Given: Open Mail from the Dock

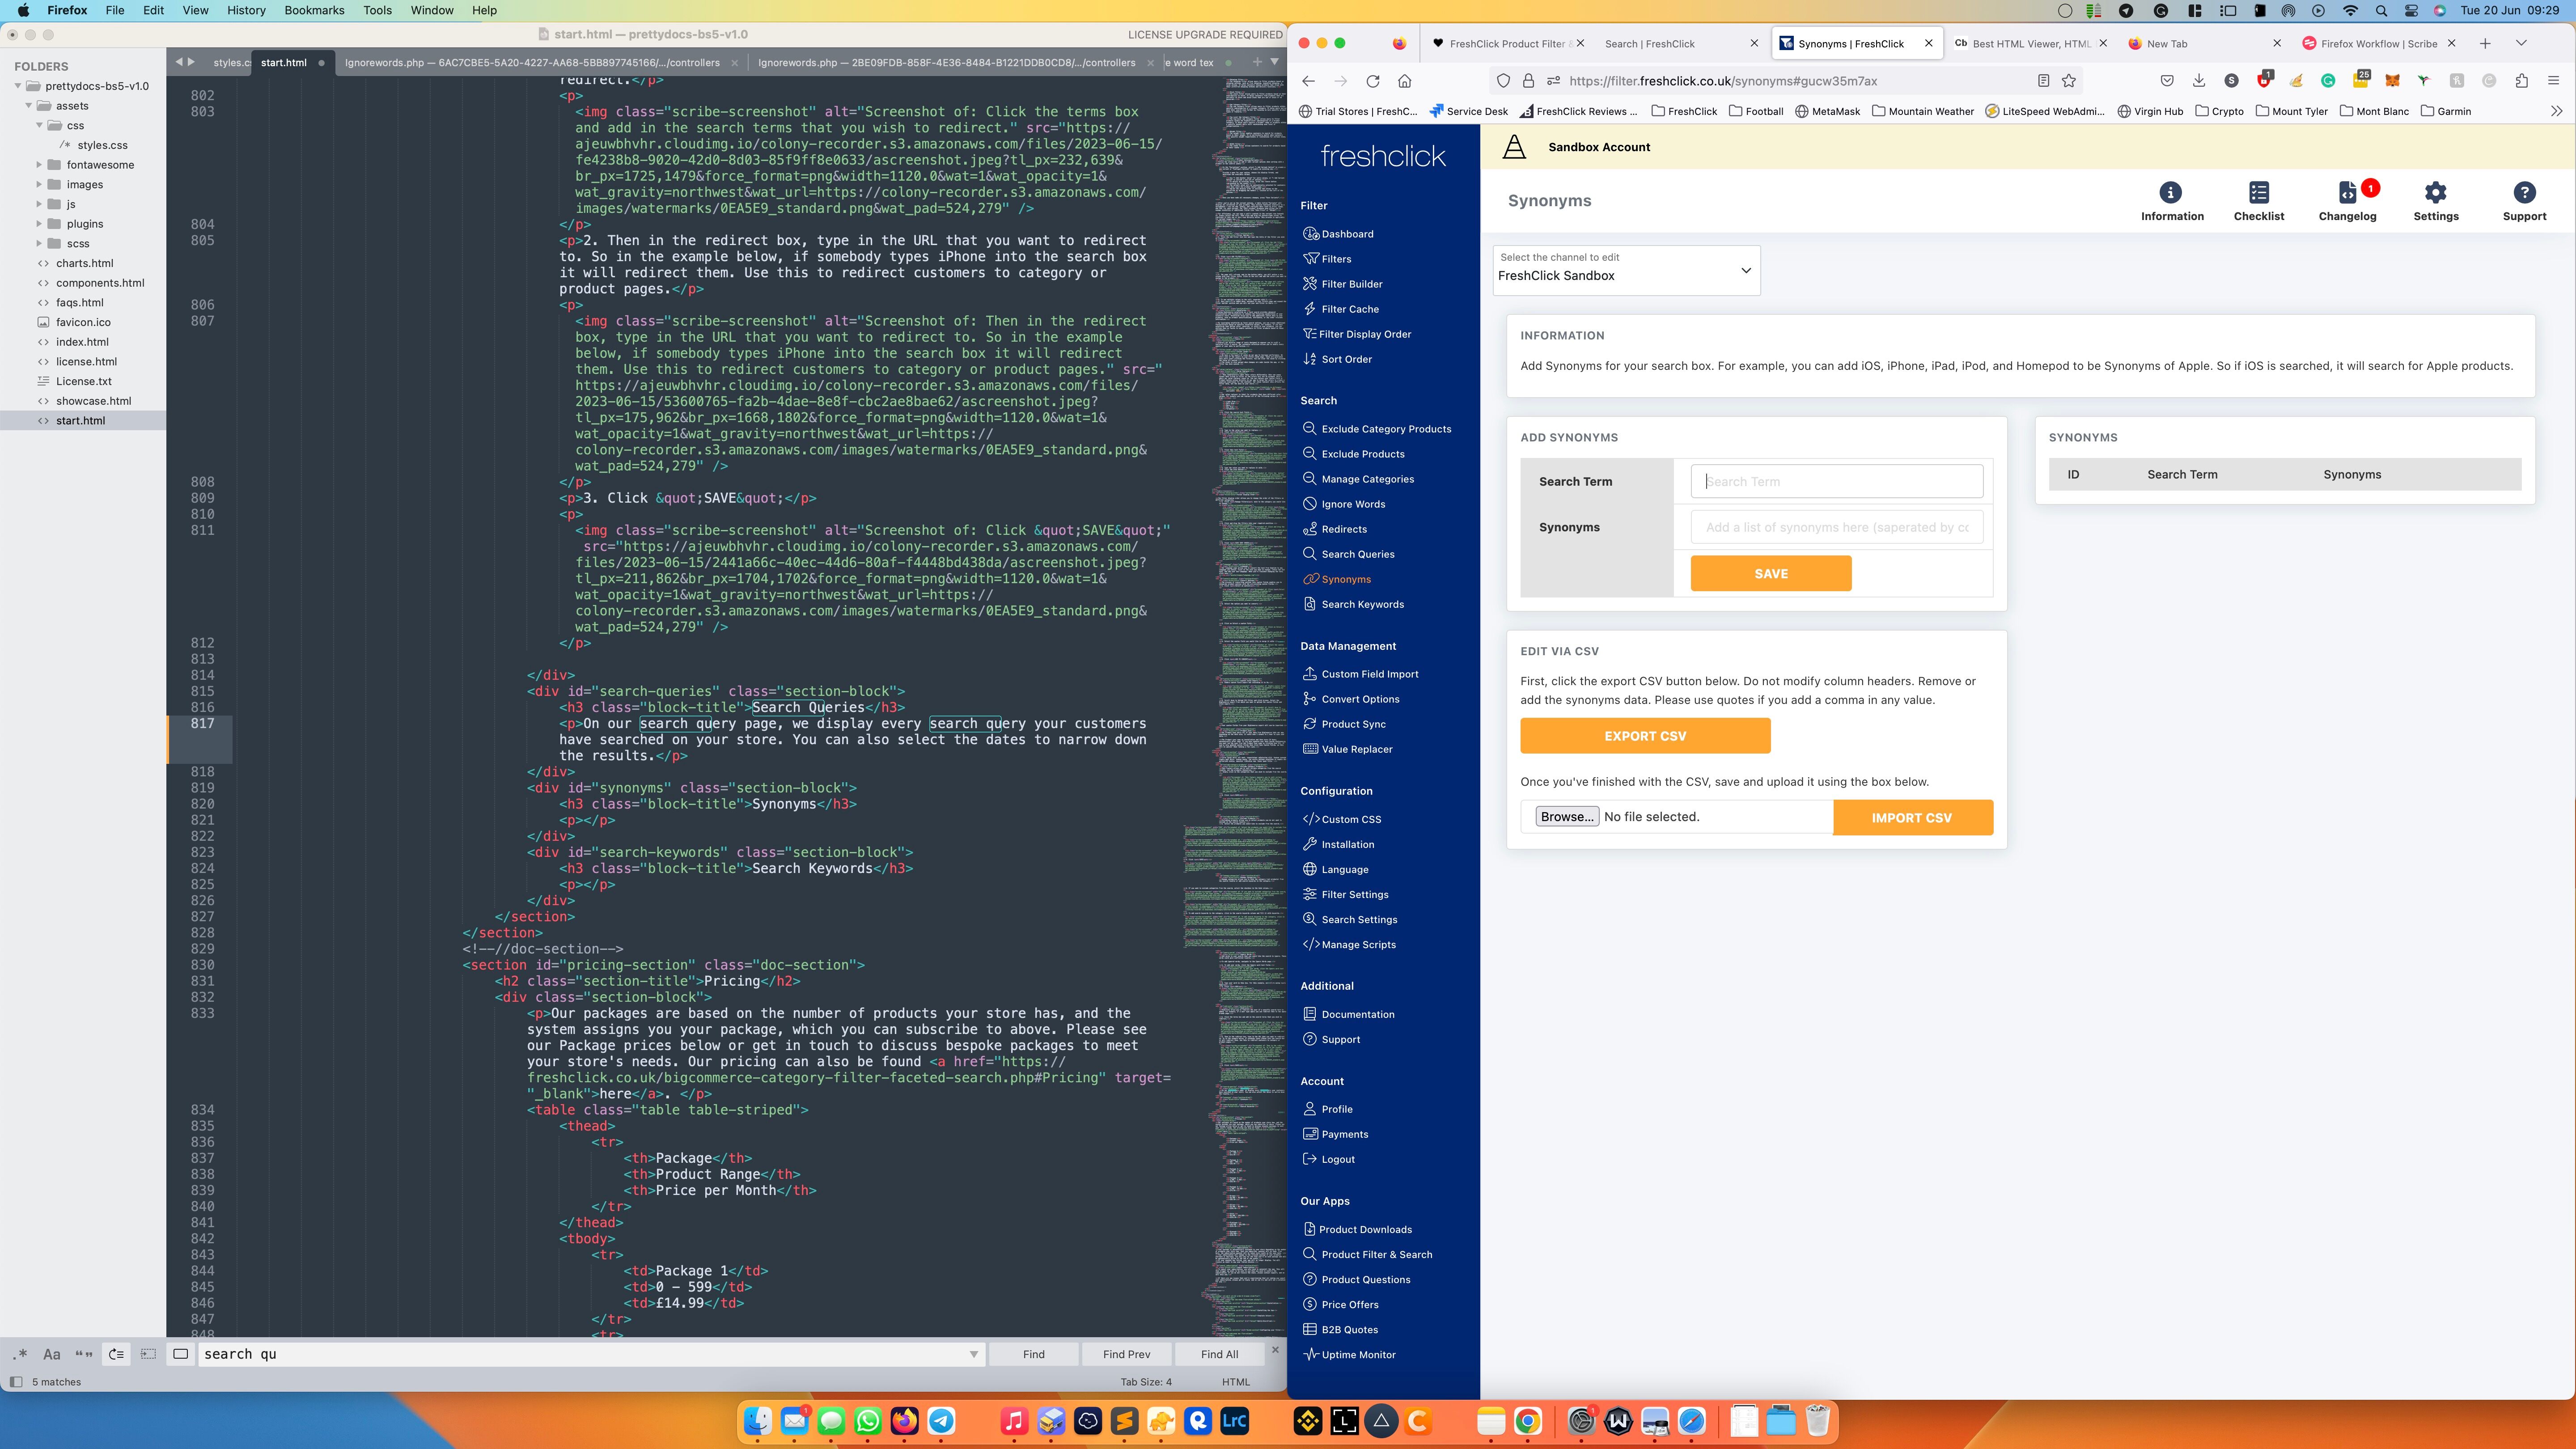Looking at the screenshot, I should point(796,1421).
